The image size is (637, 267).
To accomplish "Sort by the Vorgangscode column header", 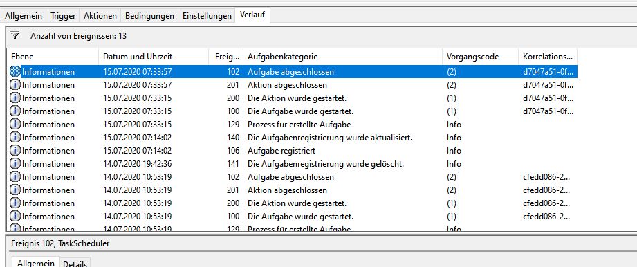I will pos(480,57).
